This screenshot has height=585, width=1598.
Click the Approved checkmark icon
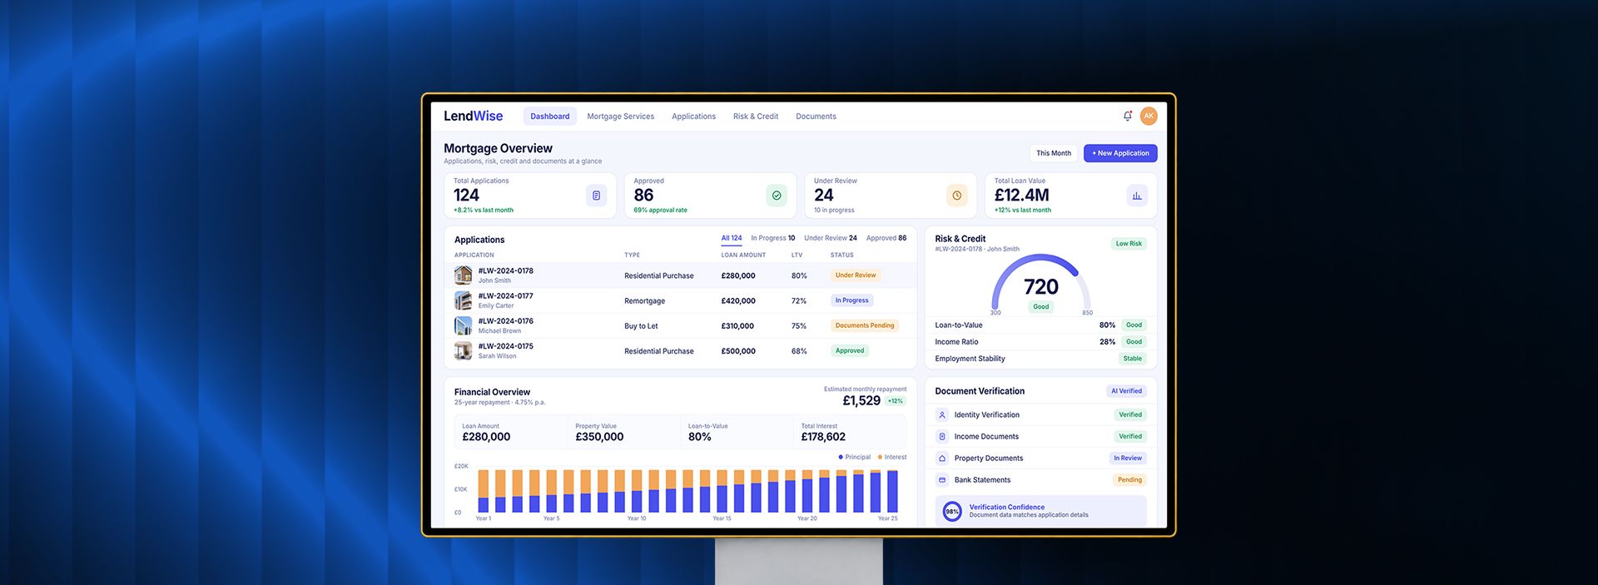777,196
